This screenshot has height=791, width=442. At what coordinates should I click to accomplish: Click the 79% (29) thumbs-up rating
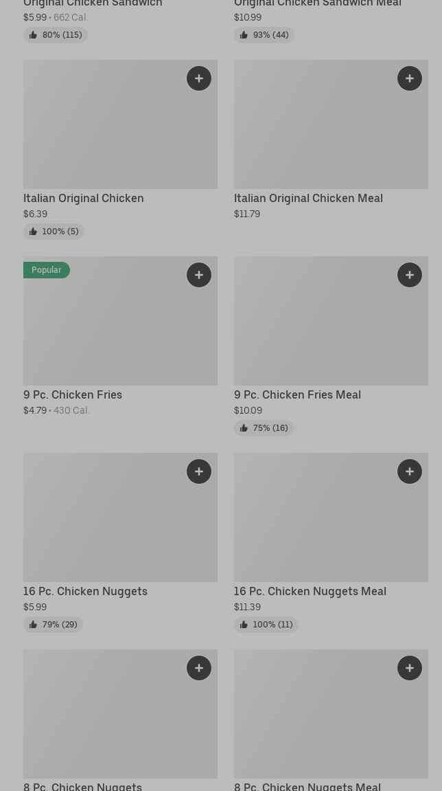(x=53, y=625)
